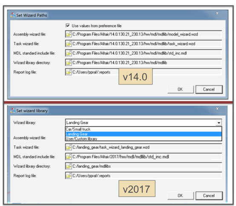
Task: Click OK in Set Wizard Paths dialog
Action: tap(180, 90)
